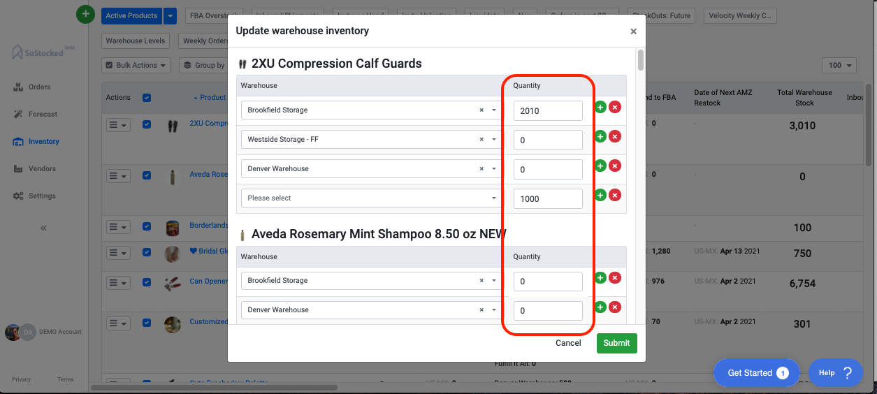The height and width of the screenshot is (394, 877).
Task: Open Brookfield Storage dropdown under 2XU Calf Guards
Action: coord(494,110)
